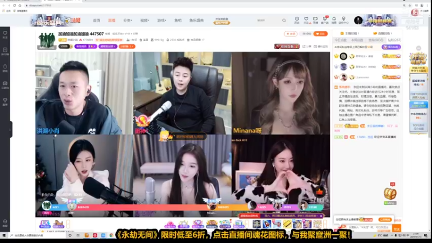This screenshot has height=243, width=432.
Task: Click the orange 发送 send button
Action: [396, 229]
